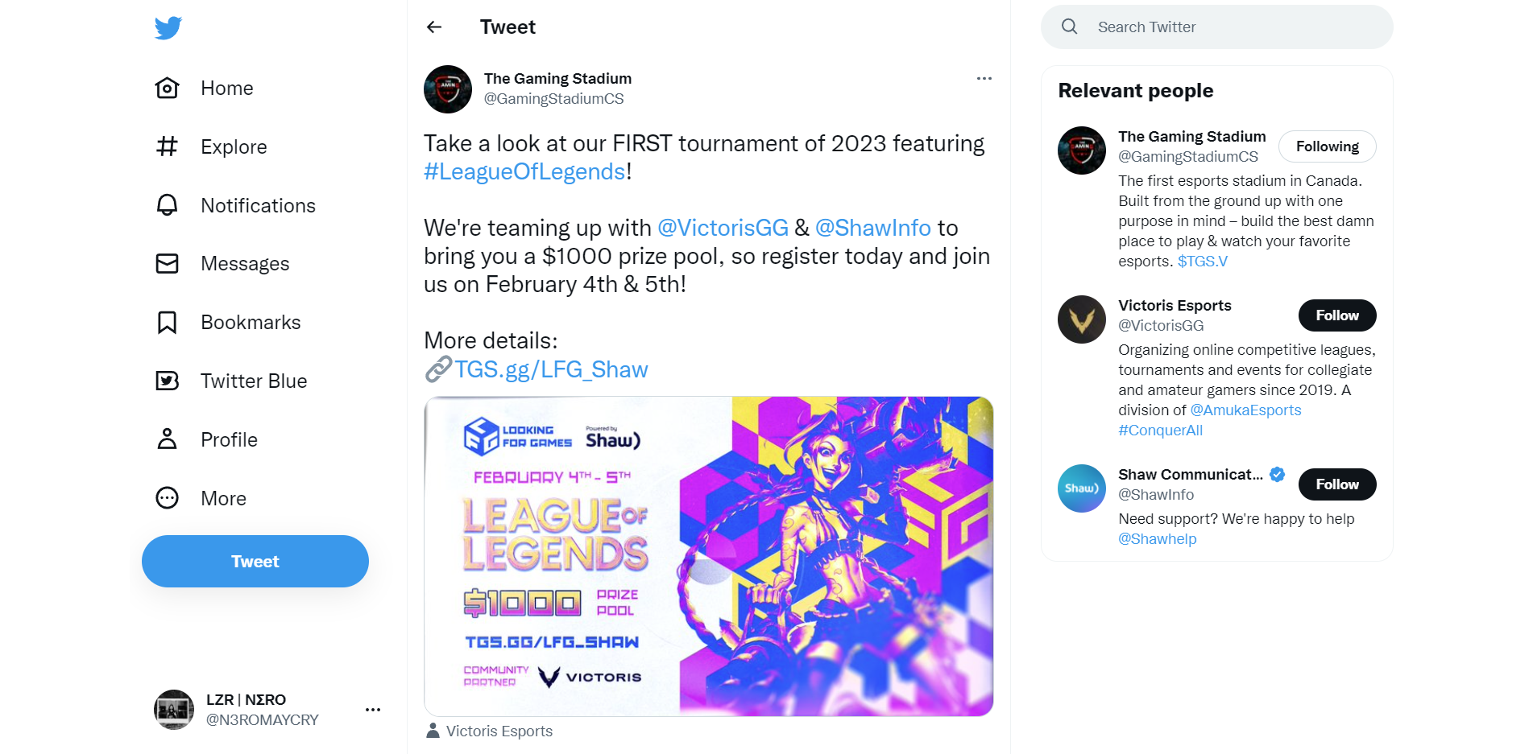Open the TGS.gg/LFG_Shaw link
This screenshot has width=1533, height=754.
[x=551, y=369]
